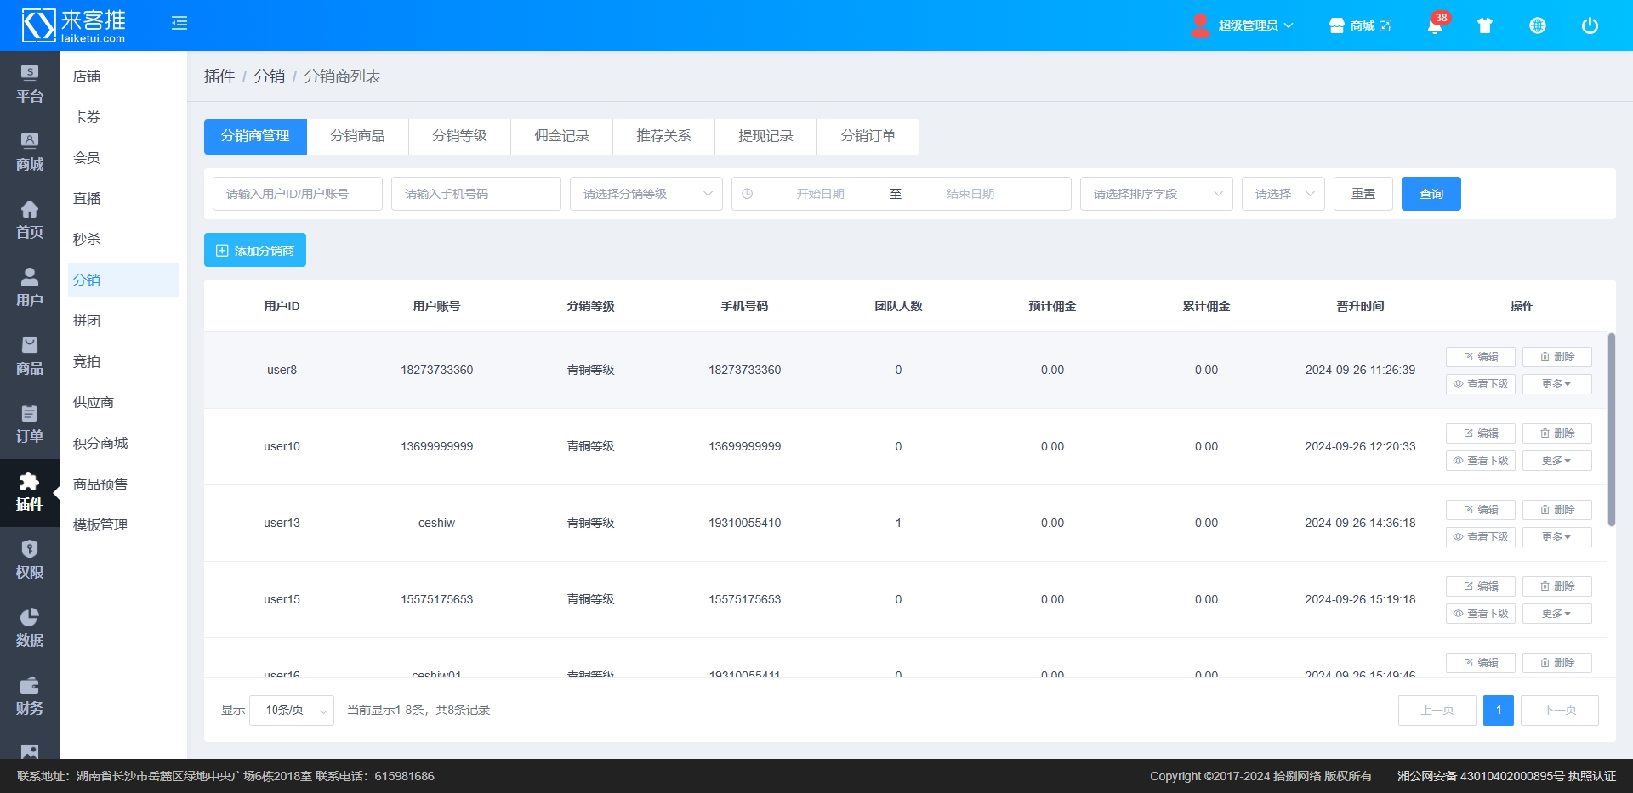The width and height of the screenshot is (1633, 793).
Task: Open the 权限 shield sidebar icon
Action: tap(30, 560)
